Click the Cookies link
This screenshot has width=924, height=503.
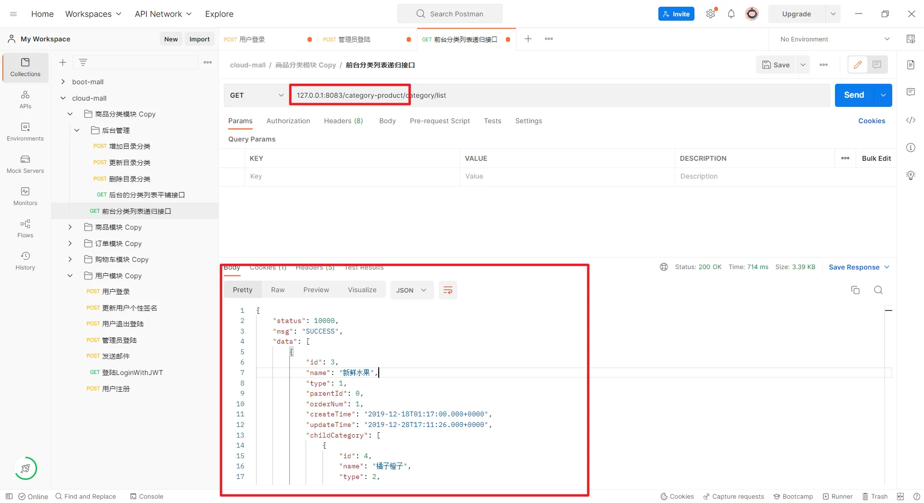pos(872,121)
